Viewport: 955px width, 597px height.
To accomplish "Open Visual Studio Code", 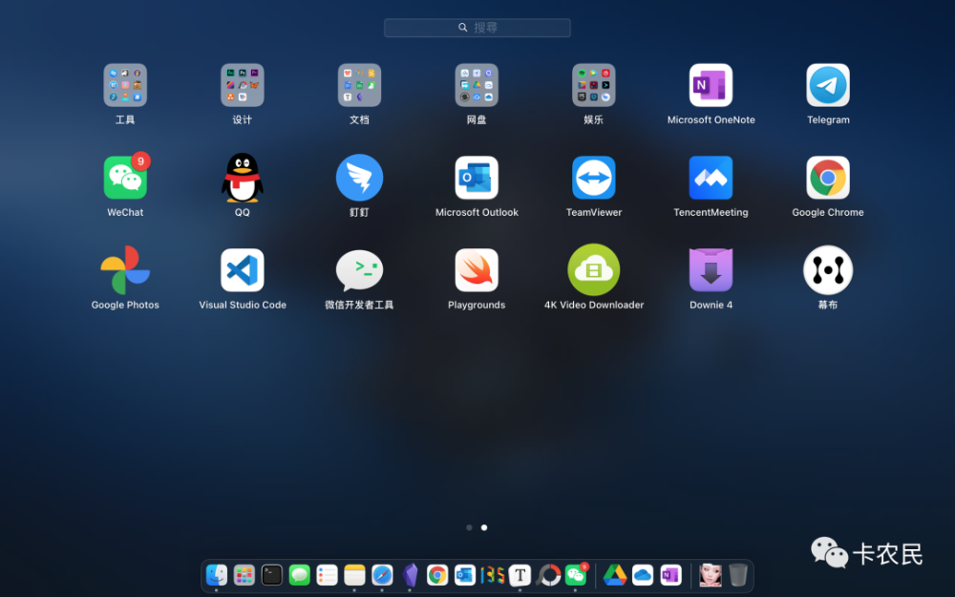I will click(x=242, y=270).
